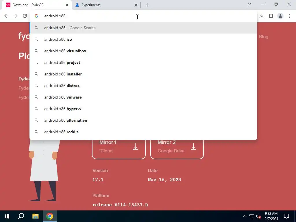This screenshot has height=222, width=296.
Task: Click the Chrome icon in the taskbar
Action: coord(50,216)
